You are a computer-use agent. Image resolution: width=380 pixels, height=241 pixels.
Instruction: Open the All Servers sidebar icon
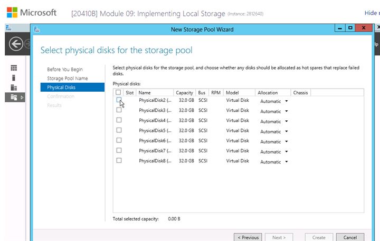point(14,87)
